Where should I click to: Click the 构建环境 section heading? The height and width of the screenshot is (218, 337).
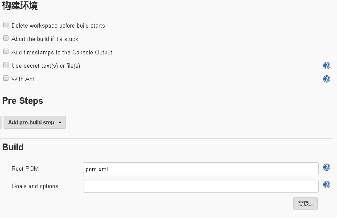[x=20, y=5]
